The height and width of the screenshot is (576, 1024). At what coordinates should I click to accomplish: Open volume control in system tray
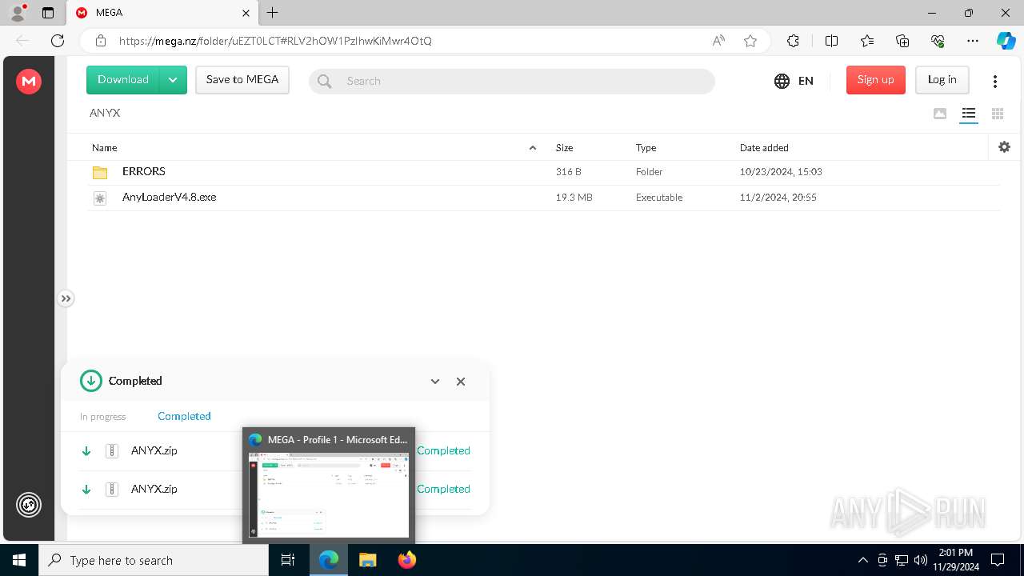click(x=921, y=560)
